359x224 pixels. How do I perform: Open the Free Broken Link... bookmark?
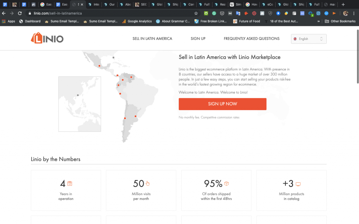click(x=211, y=21)
